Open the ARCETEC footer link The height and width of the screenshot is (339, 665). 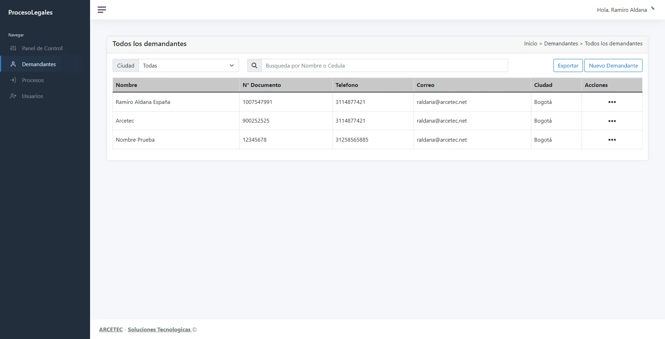(x=111, y=329)
